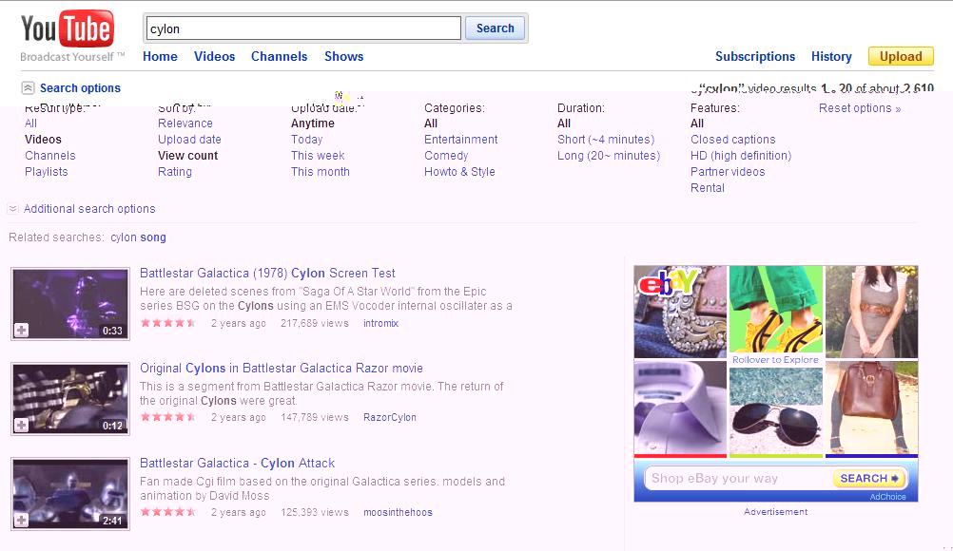
Task: Click the Search options label
Action: click(x=80, y=88)
